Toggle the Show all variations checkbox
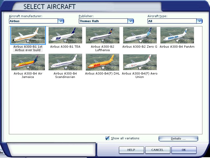 [107, 138]
